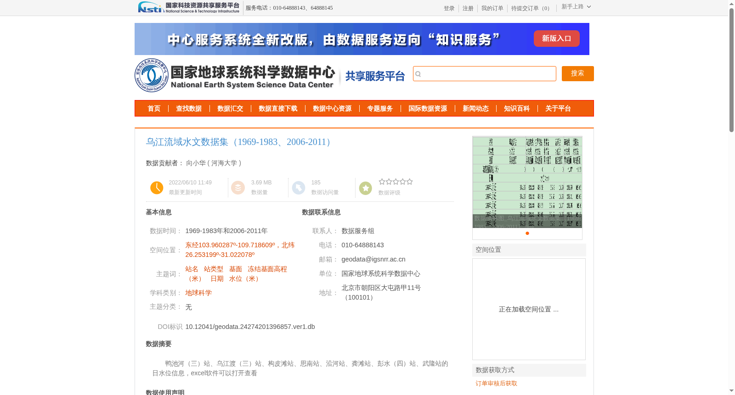Click the magnifier icon in search box

(418, 74)
